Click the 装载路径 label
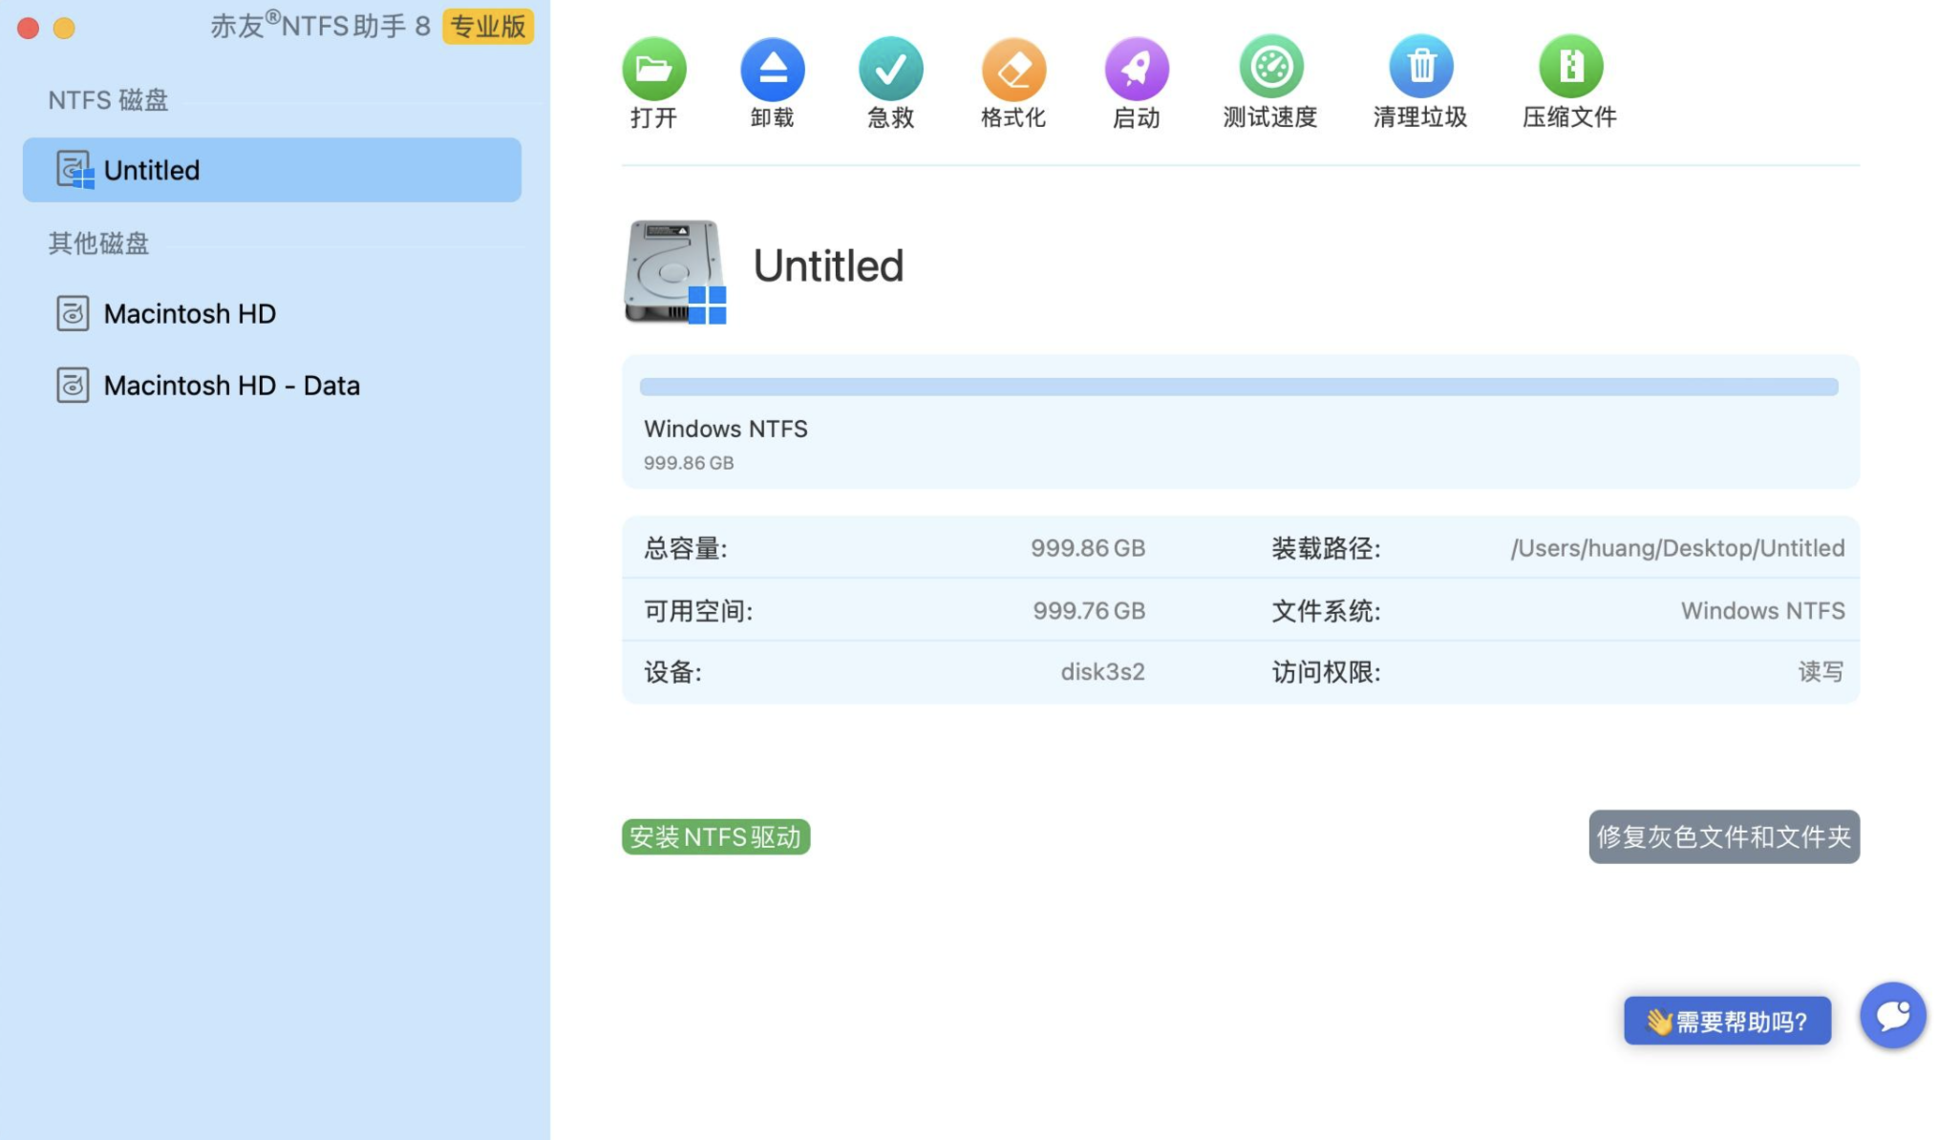The image size is (1960, 1140). (x=1326, y=548)
